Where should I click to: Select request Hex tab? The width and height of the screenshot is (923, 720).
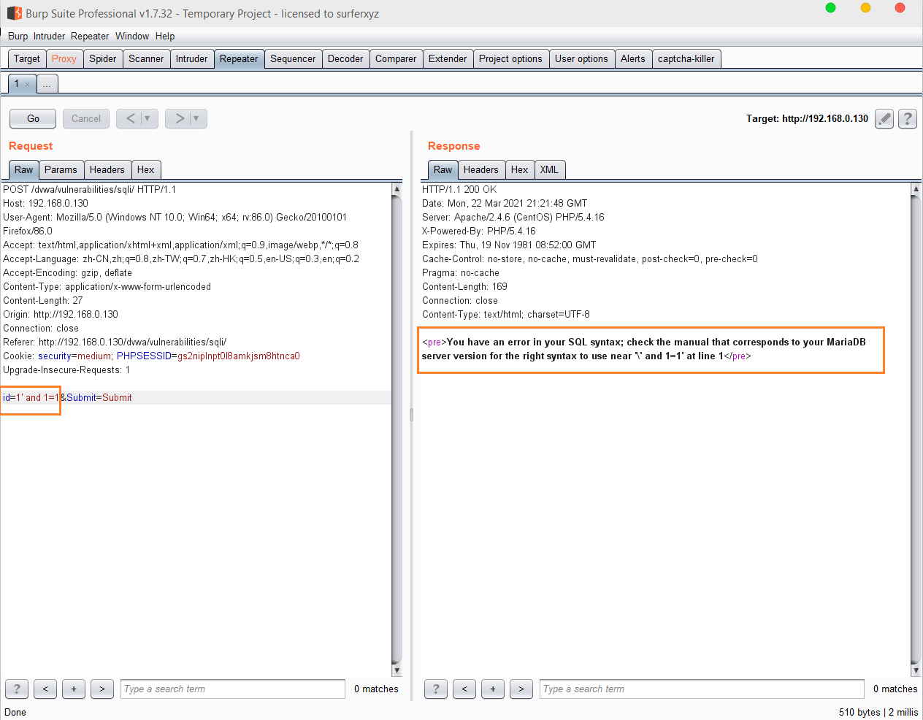tap(146, 169)
